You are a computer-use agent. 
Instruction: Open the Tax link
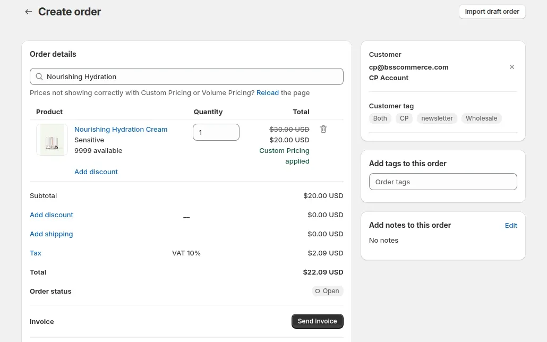[x=35, y=253]
